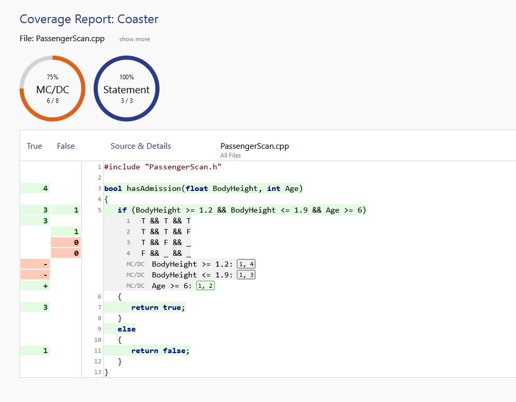This screenshot has width=516, height=402.
Task: Select the False column header
Action: [65, 146]
